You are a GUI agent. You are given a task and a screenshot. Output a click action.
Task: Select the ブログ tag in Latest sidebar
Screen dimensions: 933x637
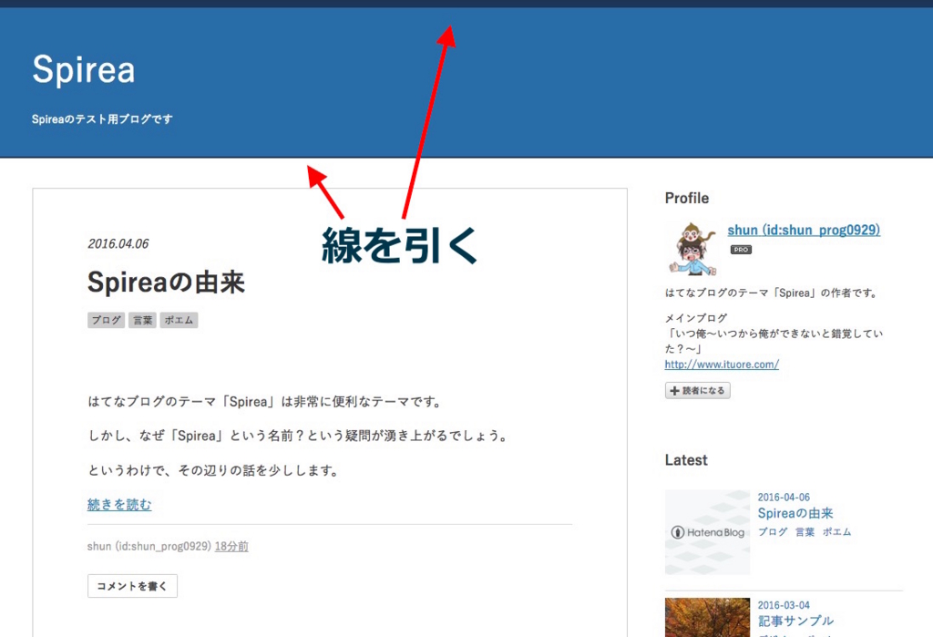click(773, 532)
